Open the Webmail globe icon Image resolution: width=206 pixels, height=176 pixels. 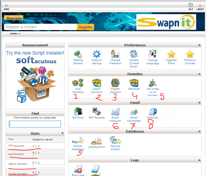[153, 112]
